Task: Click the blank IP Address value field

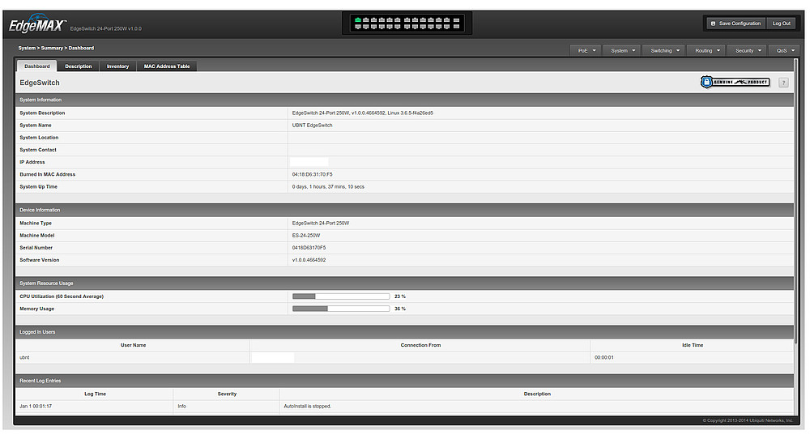Action: 309,162
